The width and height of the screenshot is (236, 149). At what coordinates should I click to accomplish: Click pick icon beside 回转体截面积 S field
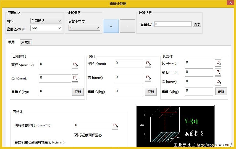click(115, 126)
